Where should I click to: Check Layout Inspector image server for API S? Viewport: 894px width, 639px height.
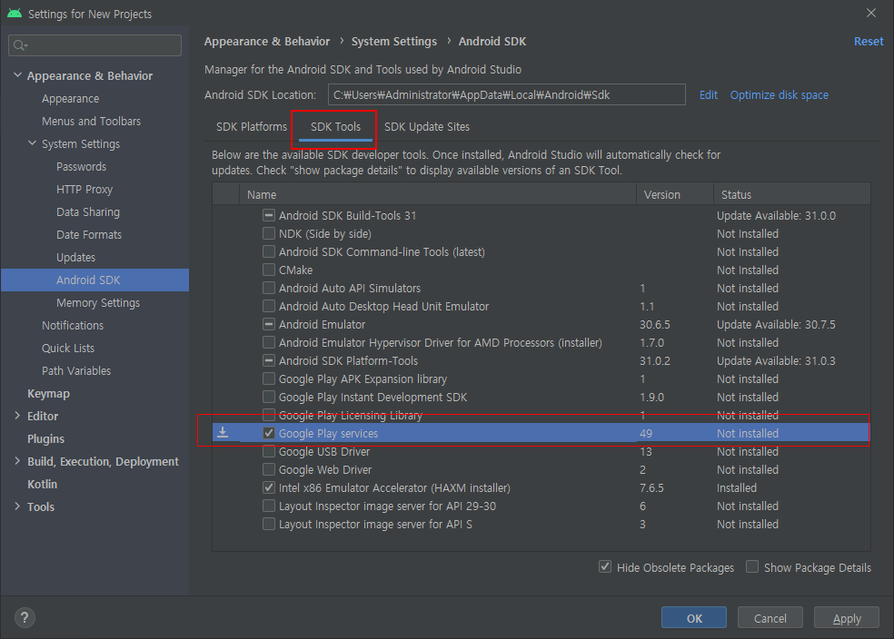[269, 524]
